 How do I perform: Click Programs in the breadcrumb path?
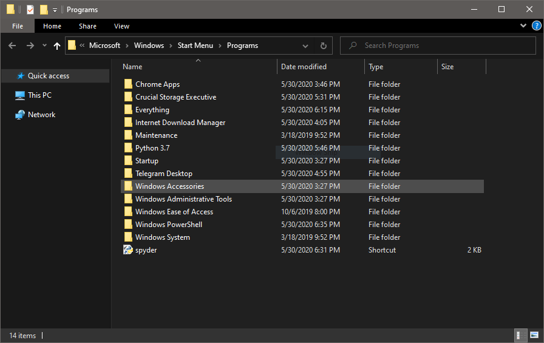tap(242, 46)
